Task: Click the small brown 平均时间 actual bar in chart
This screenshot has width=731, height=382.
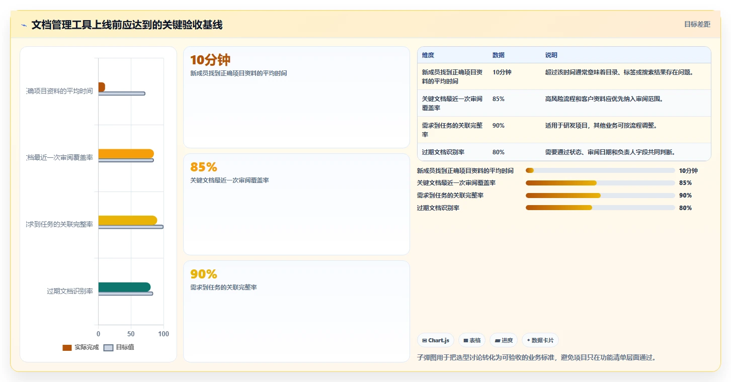Action: tap(102, 87)
